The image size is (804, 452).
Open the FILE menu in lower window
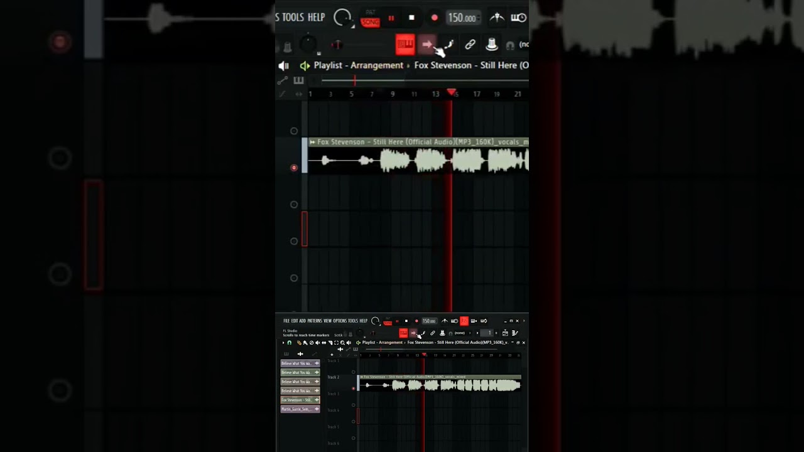286,321
